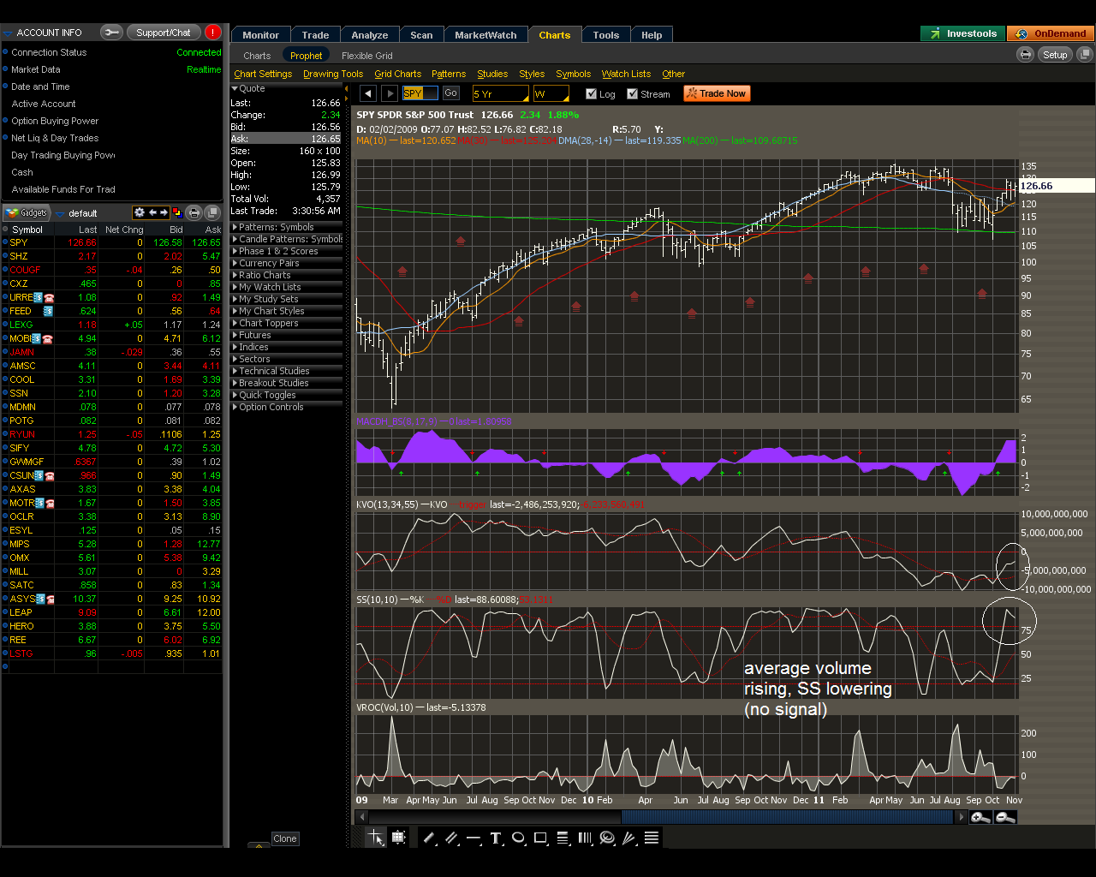Open the 5 Yr timeframe dropdown
The image size is (1096, 877).
coord(501,93)
